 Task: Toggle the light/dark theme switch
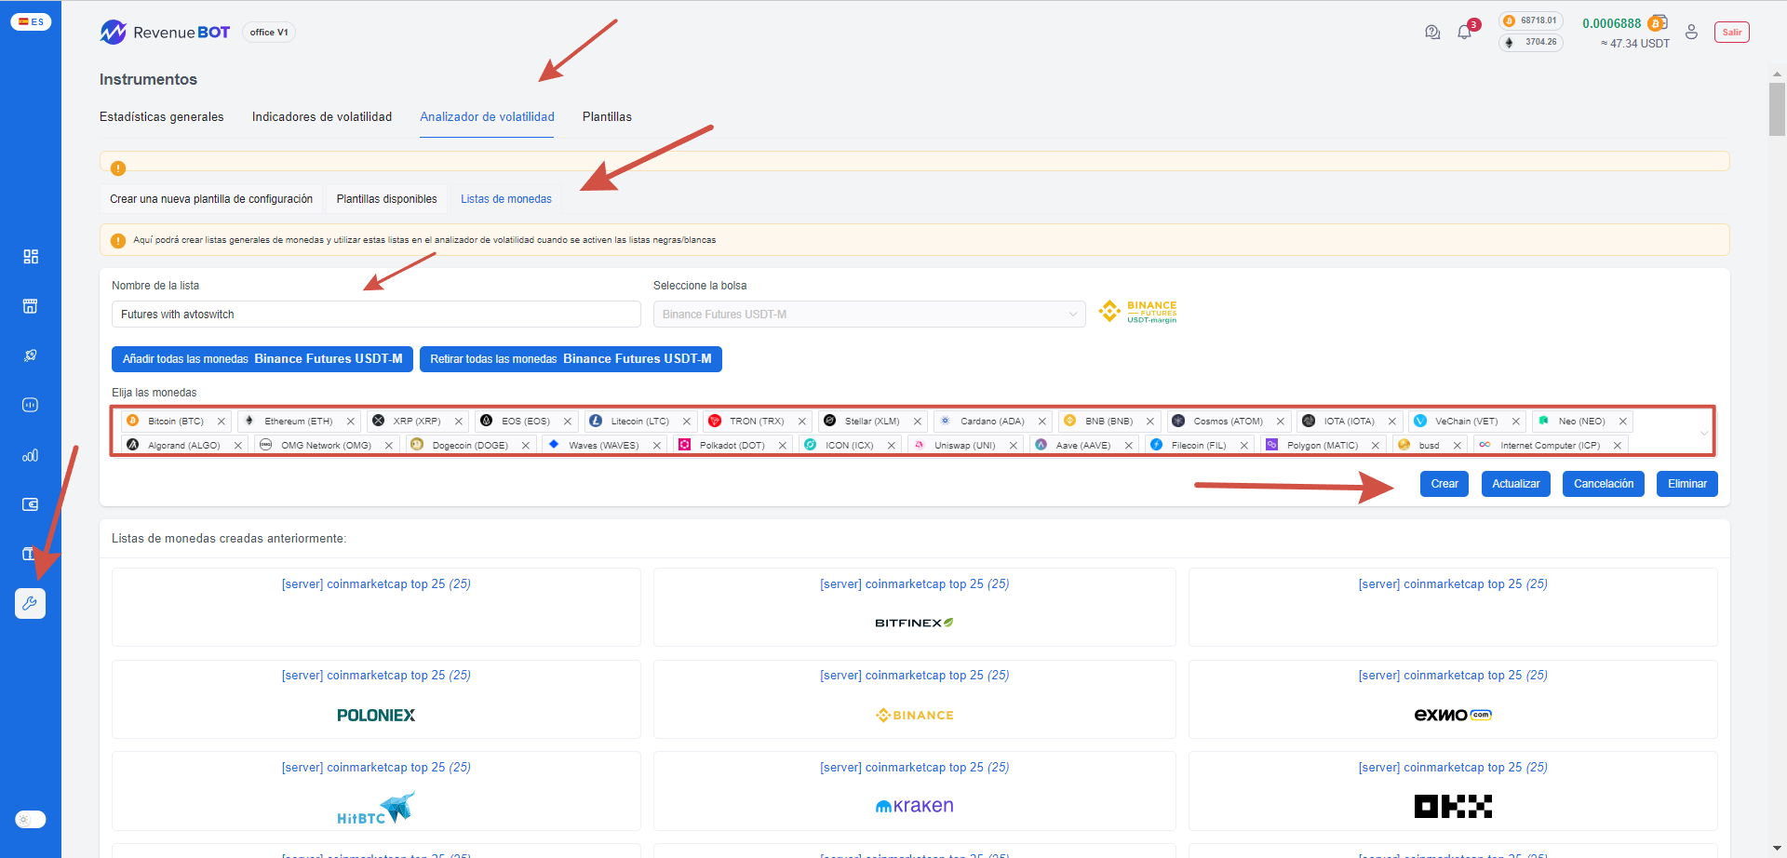point(31,820)
